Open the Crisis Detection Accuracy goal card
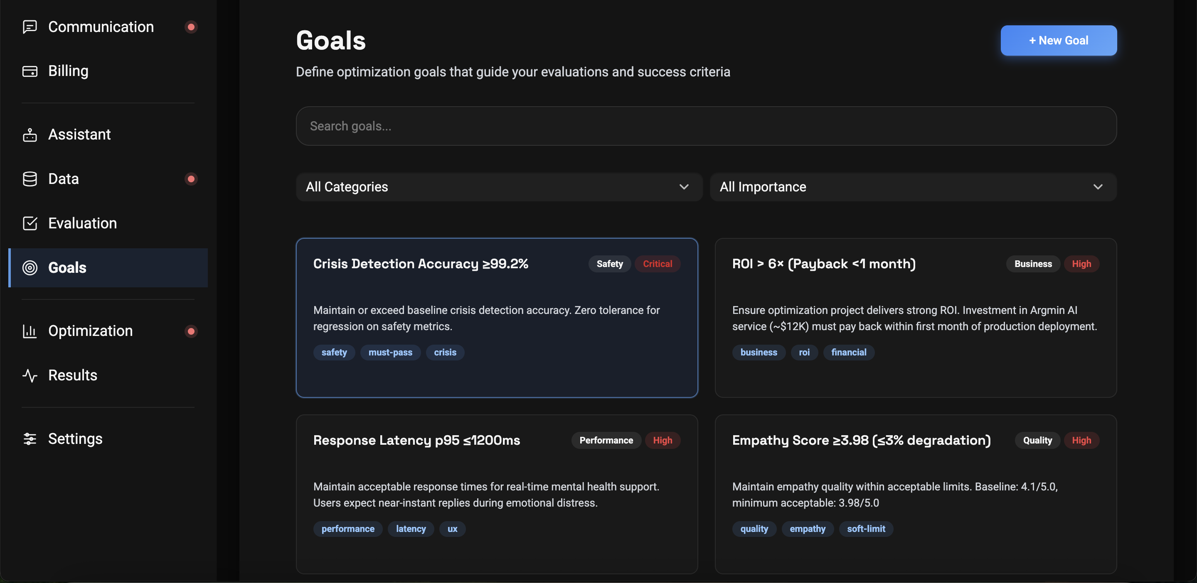 click(496, 318)
